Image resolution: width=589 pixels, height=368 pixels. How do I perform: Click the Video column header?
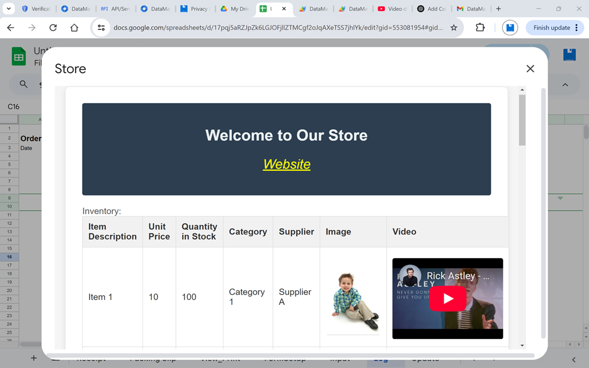point(448,232)
